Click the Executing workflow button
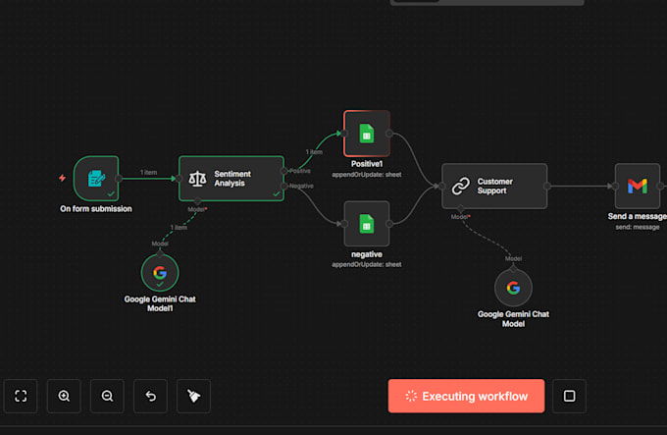Screen dimensions: 667x435 point(466,396)
